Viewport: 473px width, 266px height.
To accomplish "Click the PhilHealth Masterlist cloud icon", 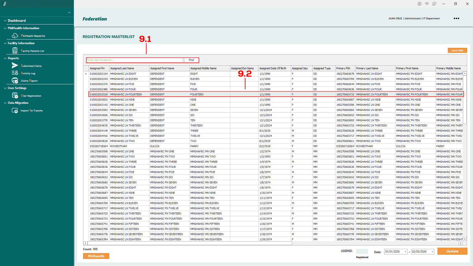I will 15,36.
